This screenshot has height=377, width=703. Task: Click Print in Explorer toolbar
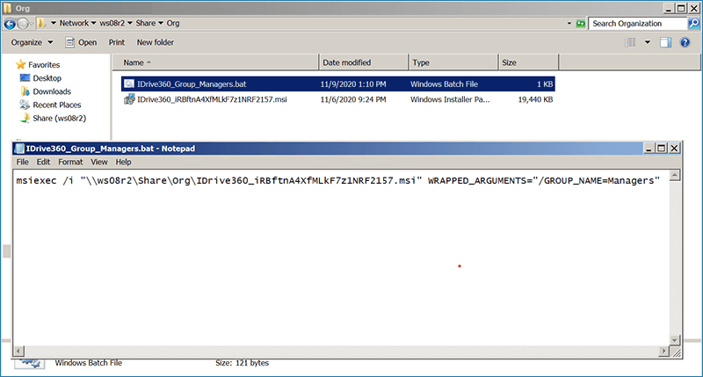click(x=117, y=42)
